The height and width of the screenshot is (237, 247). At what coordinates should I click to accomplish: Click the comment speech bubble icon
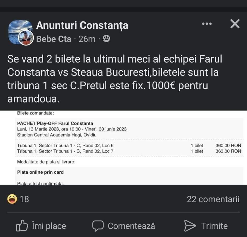pos(98,226)
